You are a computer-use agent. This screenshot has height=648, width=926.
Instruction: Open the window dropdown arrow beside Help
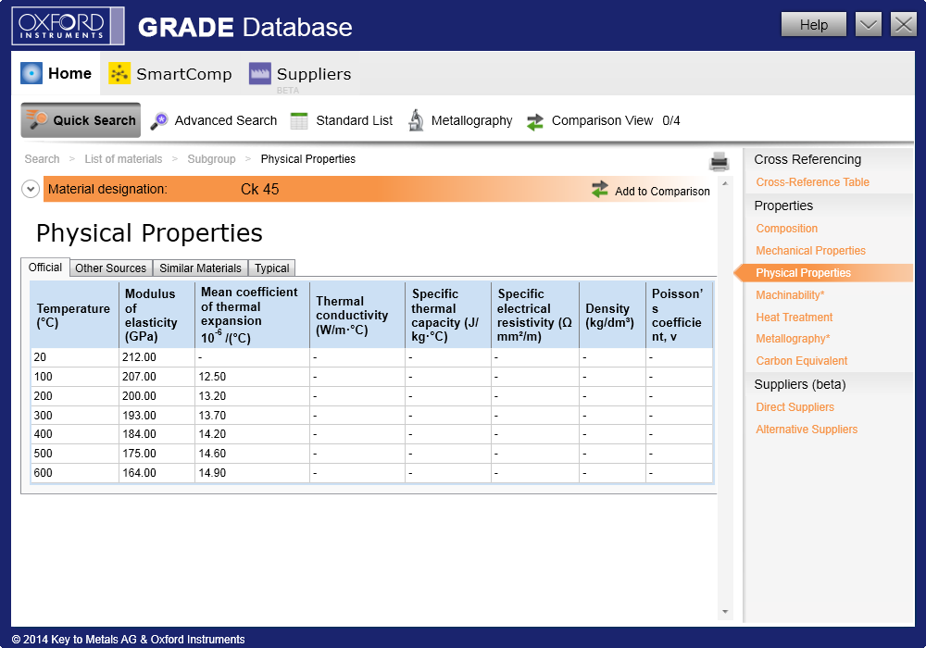869,25
